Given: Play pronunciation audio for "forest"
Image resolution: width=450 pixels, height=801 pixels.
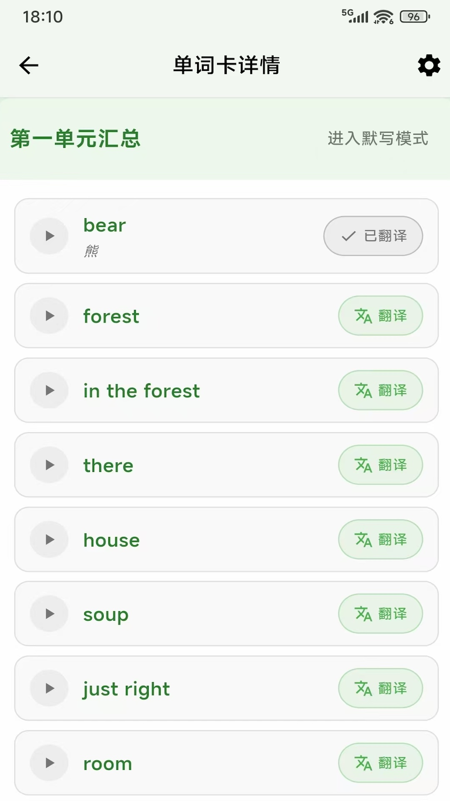Looking at the screenshot, I should pyautogui.click(x=49, y=315).
